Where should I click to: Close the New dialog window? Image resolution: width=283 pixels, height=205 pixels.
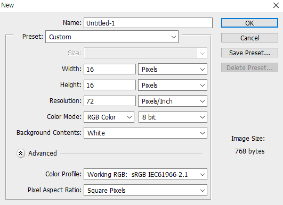click(276, 5)
